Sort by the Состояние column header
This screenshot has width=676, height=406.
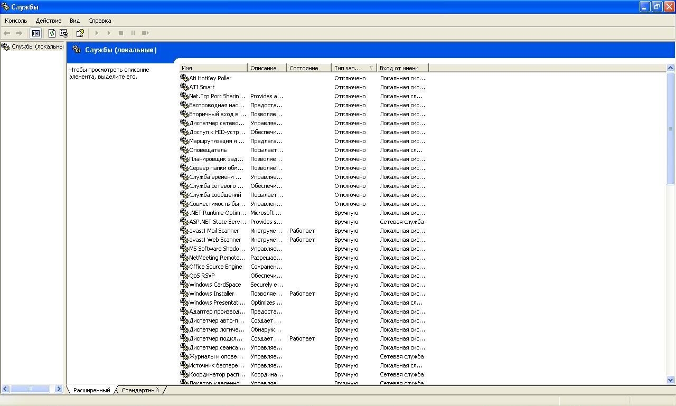click(308, 68)
